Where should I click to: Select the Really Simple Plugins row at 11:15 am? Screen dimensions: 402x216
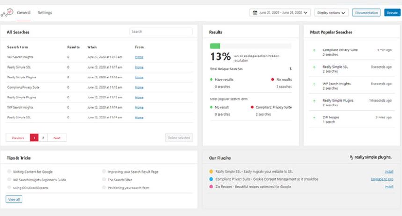point(99,98)
